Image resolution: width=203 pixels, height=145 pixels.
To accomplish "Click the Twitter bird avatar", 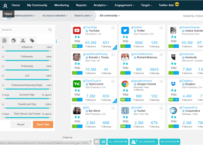I will (125, 30).
